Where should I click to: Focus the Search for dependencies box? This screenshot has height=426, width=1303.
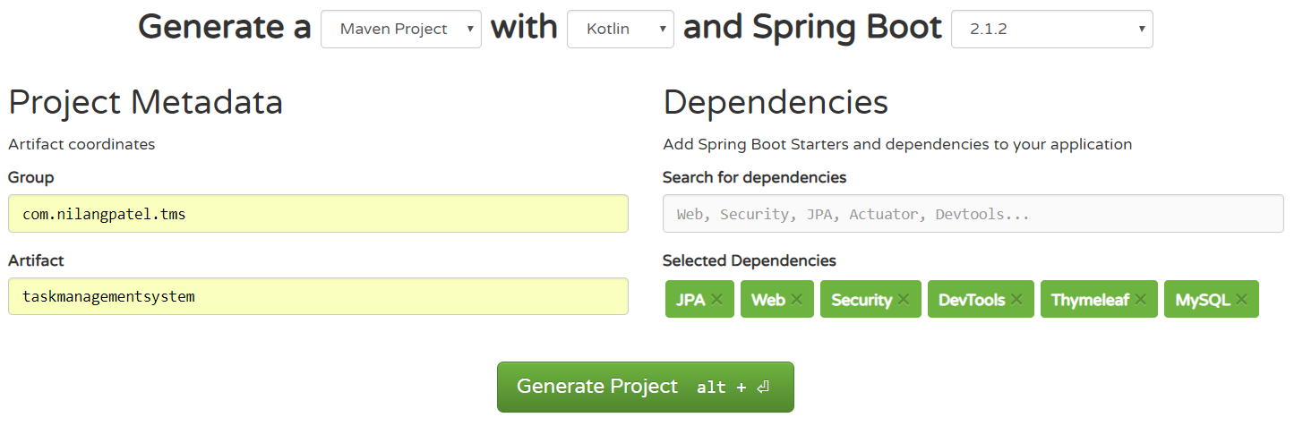[973, 214]
